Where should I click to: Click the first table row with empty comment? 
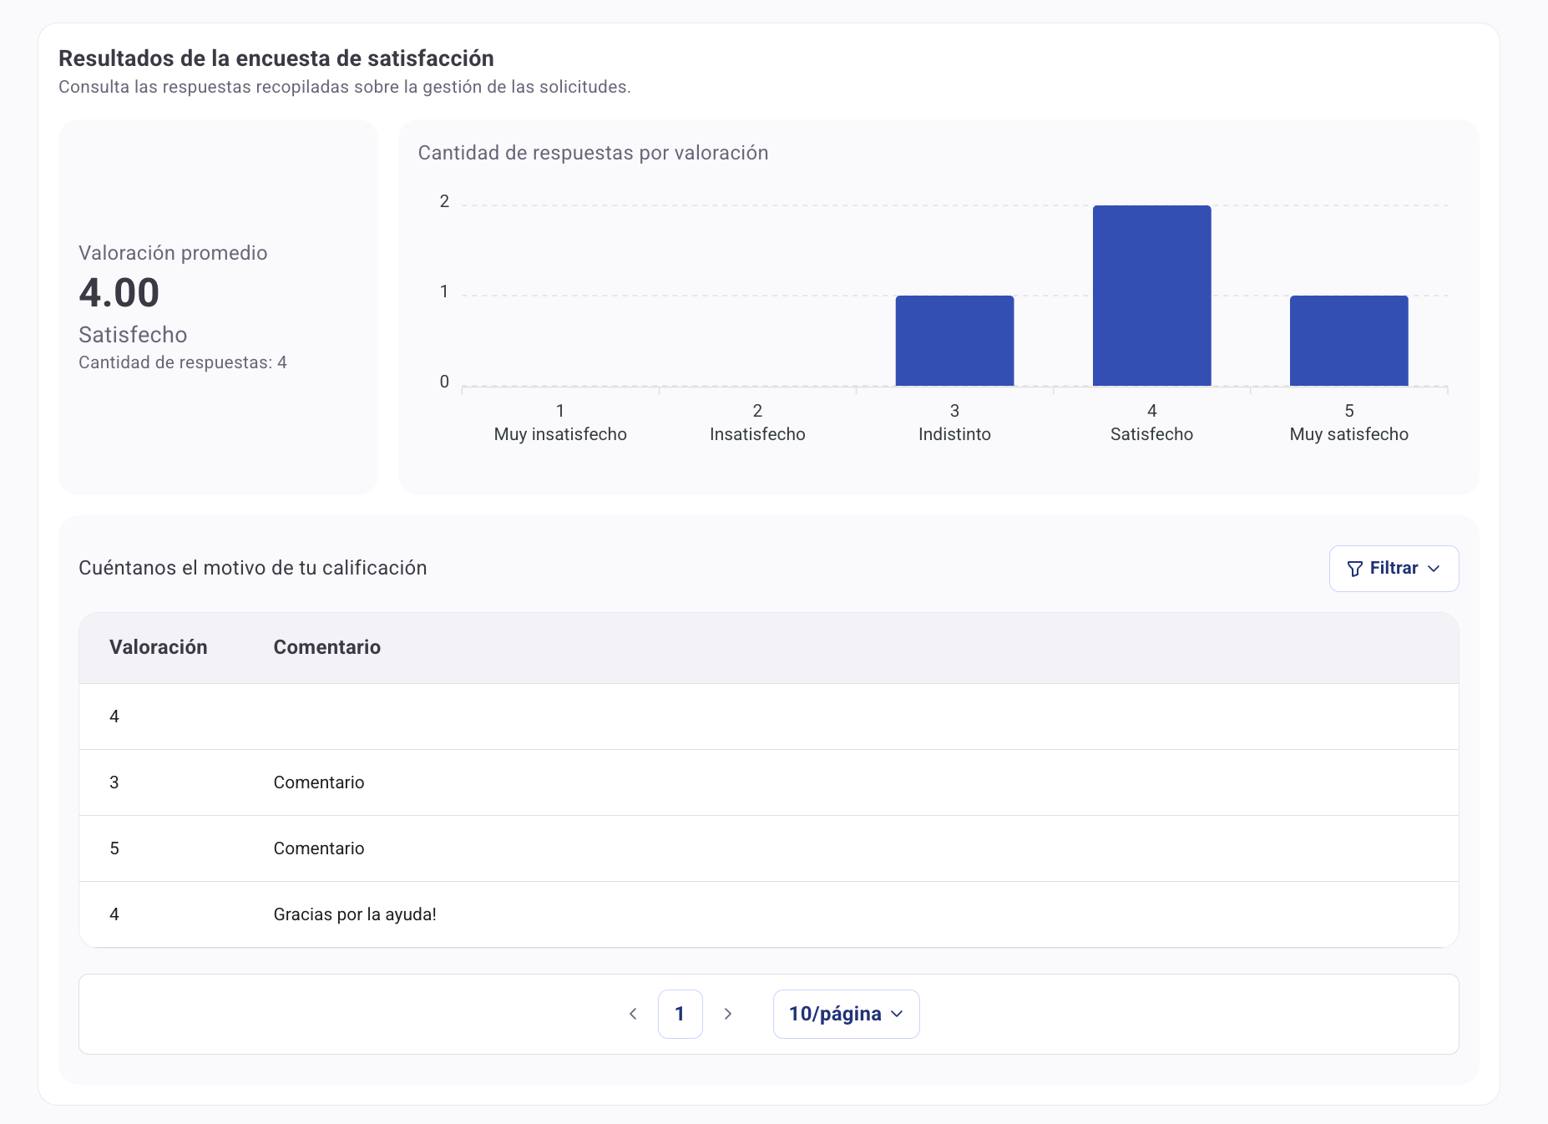[x=768, y=716]
